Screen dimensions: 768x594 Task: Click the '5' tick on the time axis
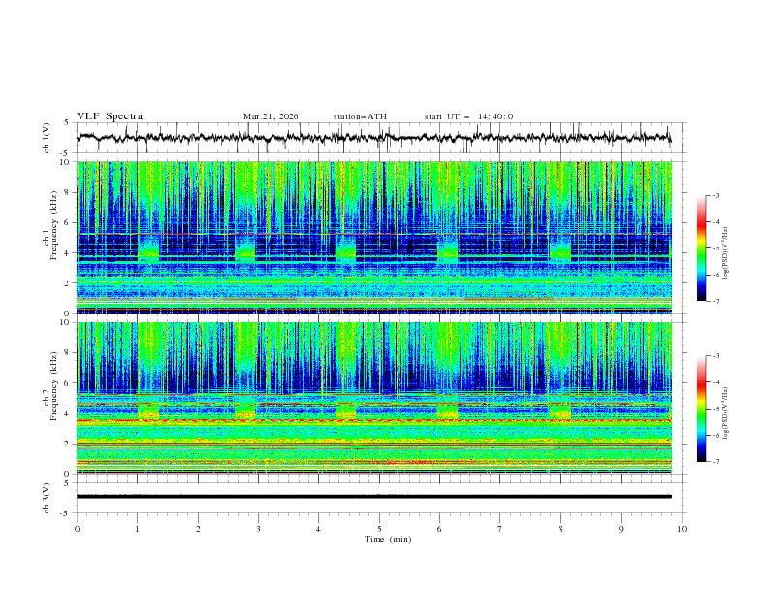click(379, 529)
